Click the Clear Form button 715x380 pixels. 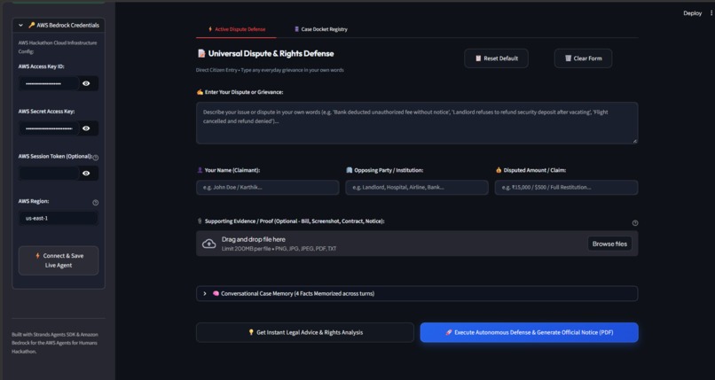tap(583, 58)
